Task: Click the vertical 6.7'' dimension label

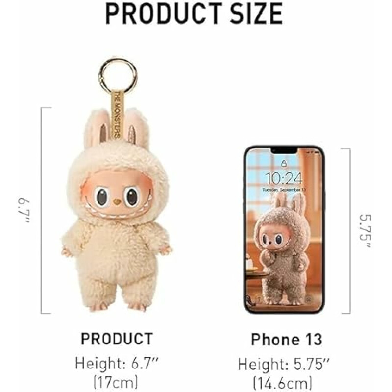Action: [x=24, y=211]
